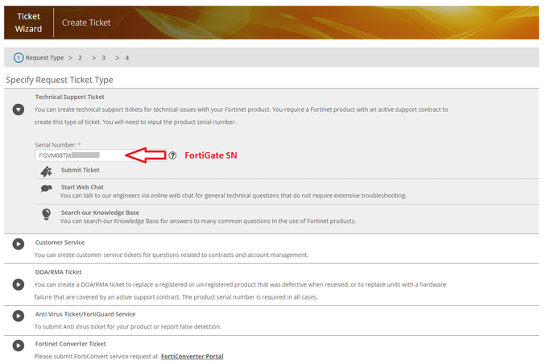
Task: Click the Start Web Chat link
Action: pos(82,188)
